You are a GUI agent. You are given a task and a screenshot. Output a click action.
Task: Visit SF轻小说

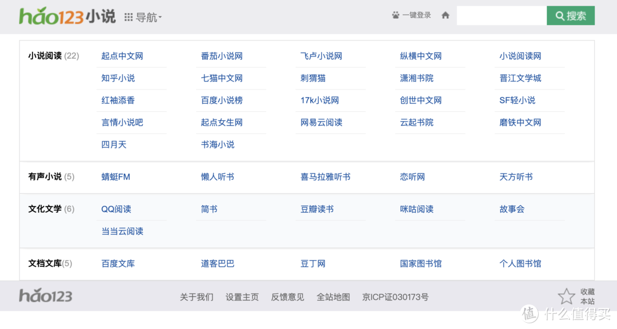pyautogui.click(x=518, y=100)
